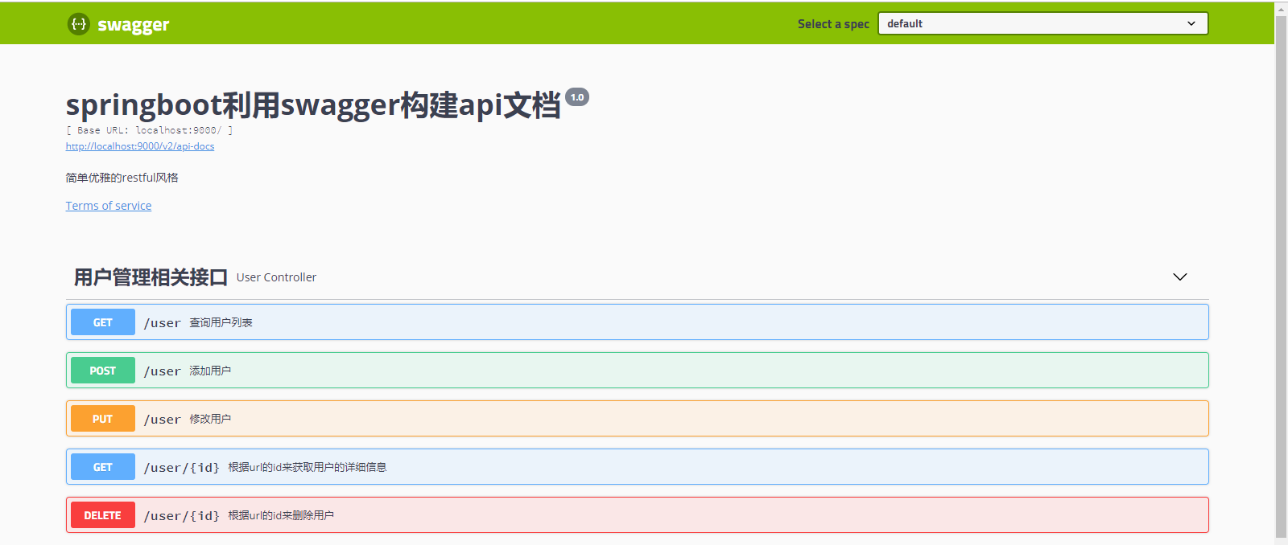Click the Select a spec label
1288x545 pixels.
(x=833, y=24)
